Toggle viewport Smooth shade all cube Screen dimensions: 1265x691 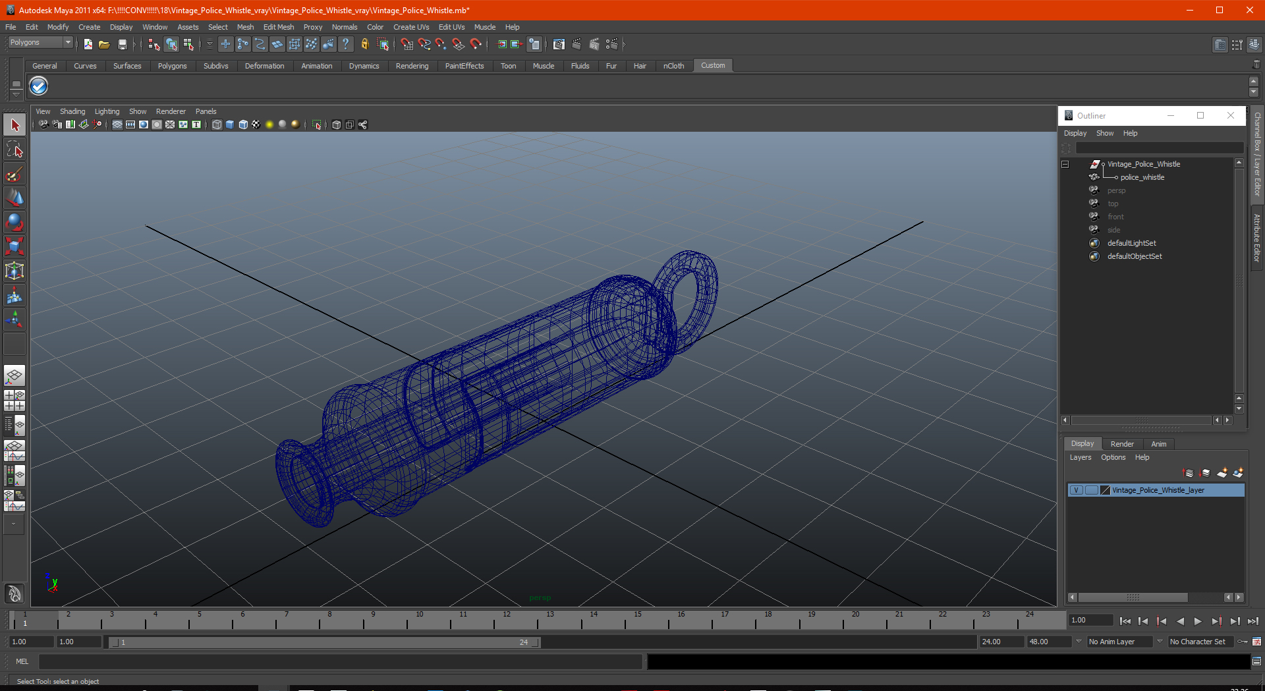pos(230,124)
